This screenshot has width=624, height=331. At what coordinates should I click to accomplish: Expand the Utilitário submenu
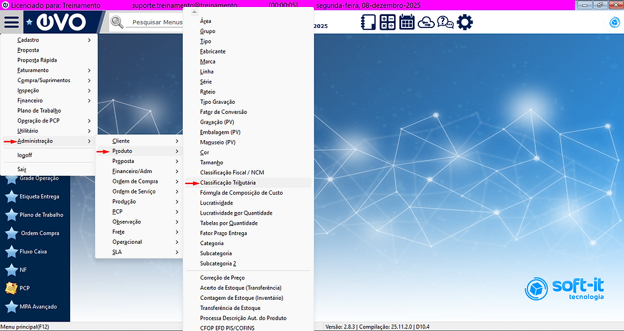[x=49, y=131]
